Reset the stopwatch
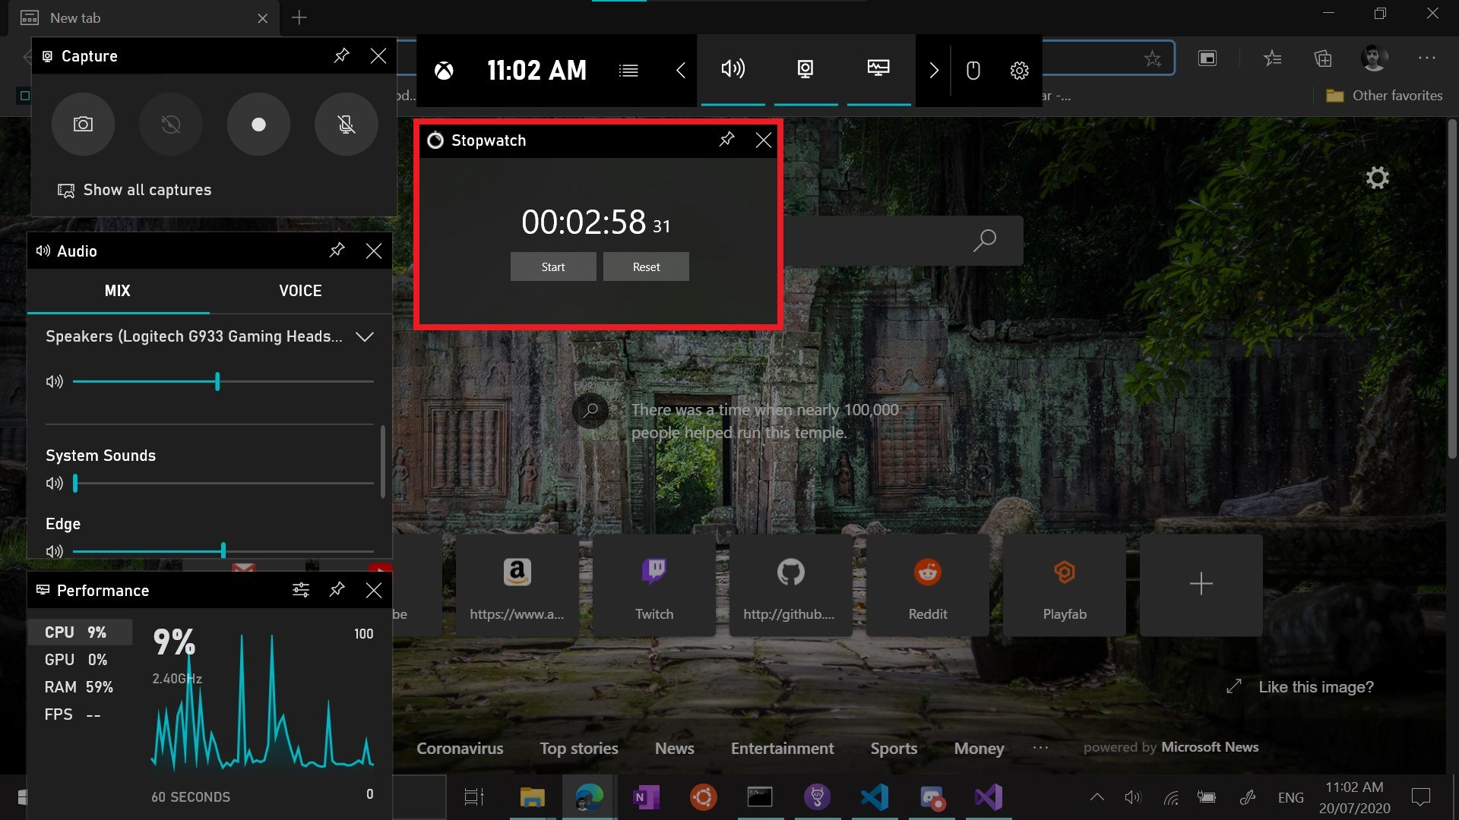The image size is (1459, 820). tap(646, 266)
